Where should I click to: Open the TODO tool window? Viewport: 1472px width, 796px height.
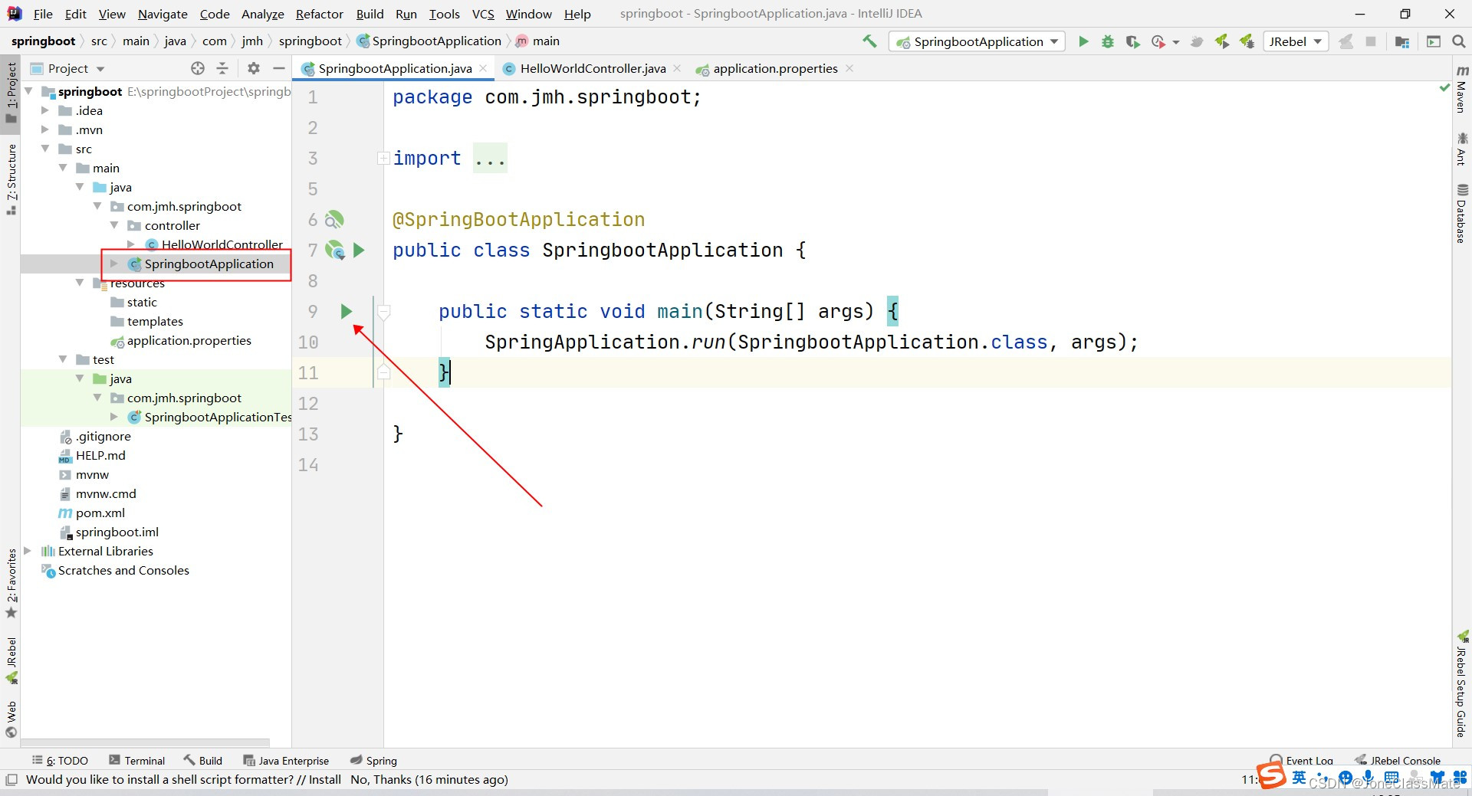point(60,760)
